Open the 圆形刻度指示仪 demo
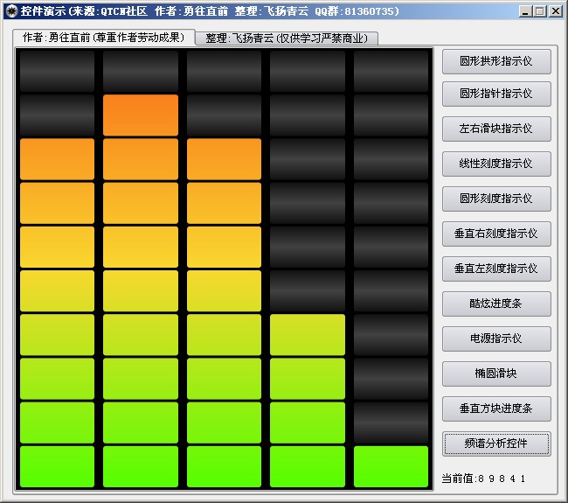The image size is (568, 503). pos(496,199)
